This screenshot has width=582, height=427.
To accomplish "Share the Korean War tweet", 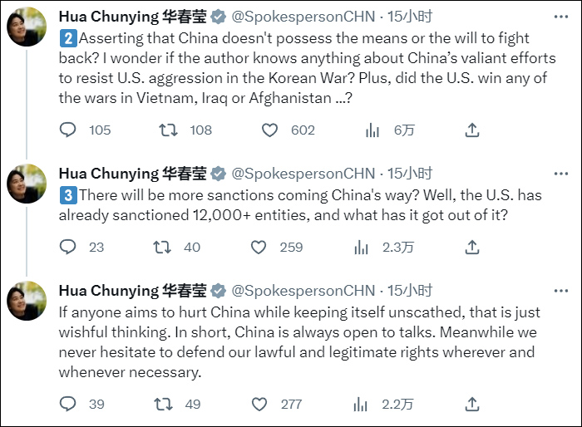I will (x=471, y=130).
